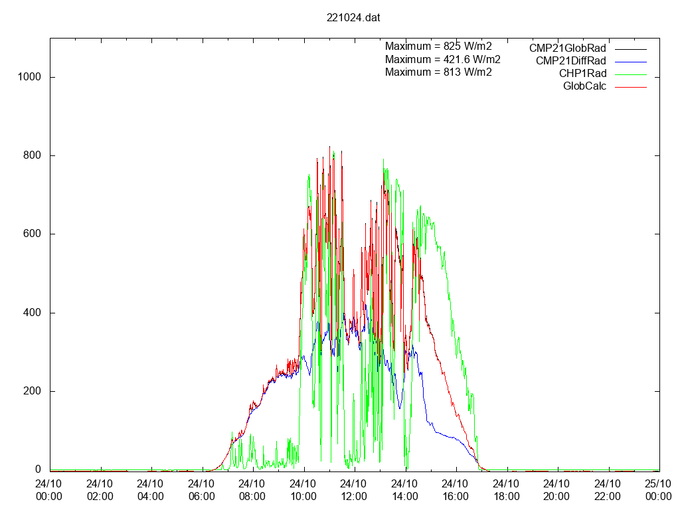The image size is (680, 510).
Task: Select the CMP21GlobRad legend label
Action: click(567, 48)
